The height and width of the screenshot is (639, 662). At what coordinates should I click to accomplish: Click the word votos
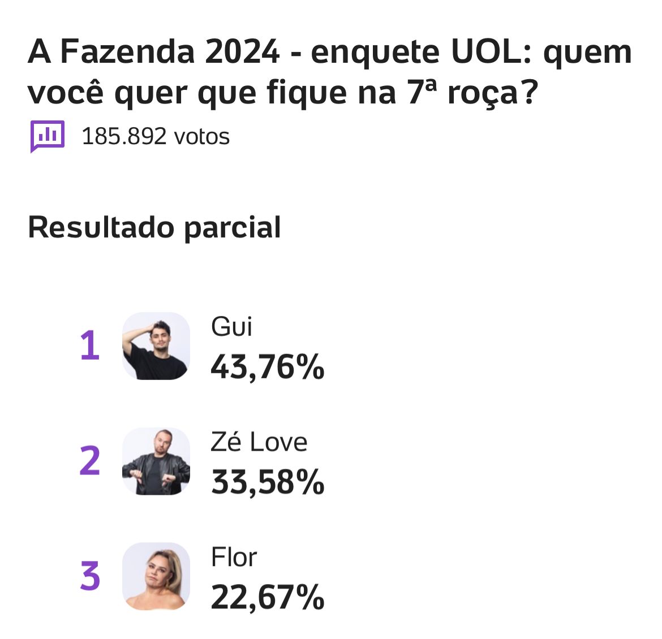pos(202,137)
